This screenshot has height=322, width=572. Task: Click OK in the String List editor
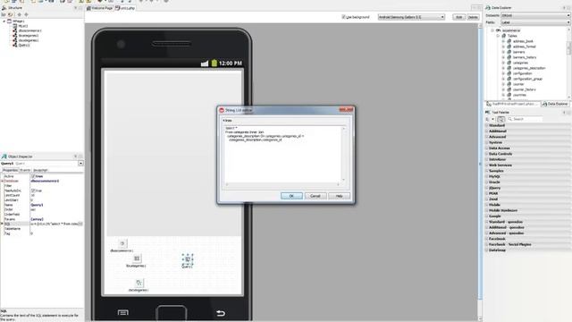tap(291, 196)
